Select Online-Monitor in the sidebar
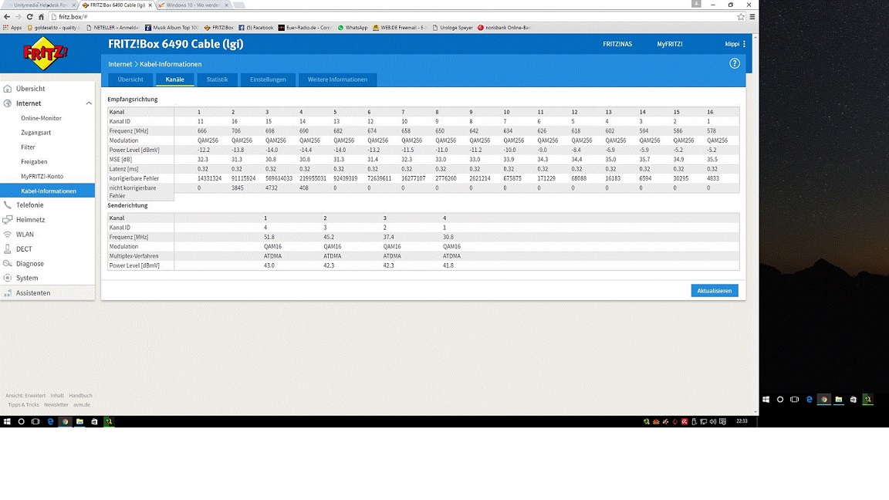 tap(41, 118)
